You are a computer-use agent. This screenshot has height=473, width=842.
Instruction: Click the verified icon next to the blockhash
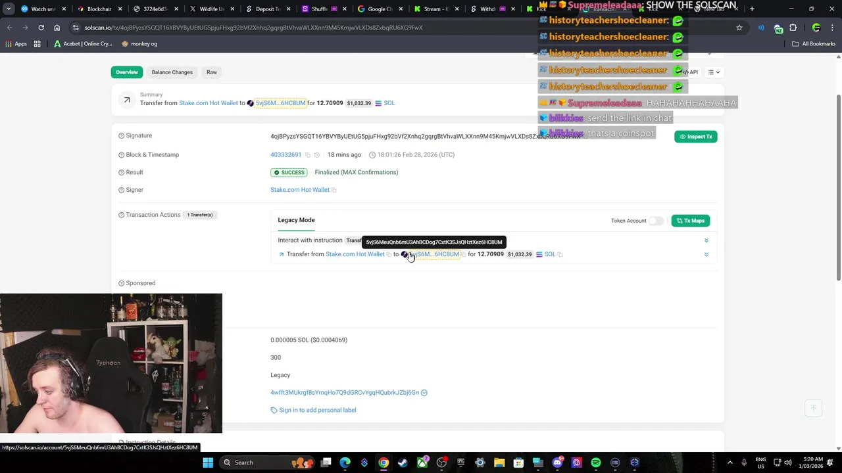pyautogui.click(x=424, y=393)
